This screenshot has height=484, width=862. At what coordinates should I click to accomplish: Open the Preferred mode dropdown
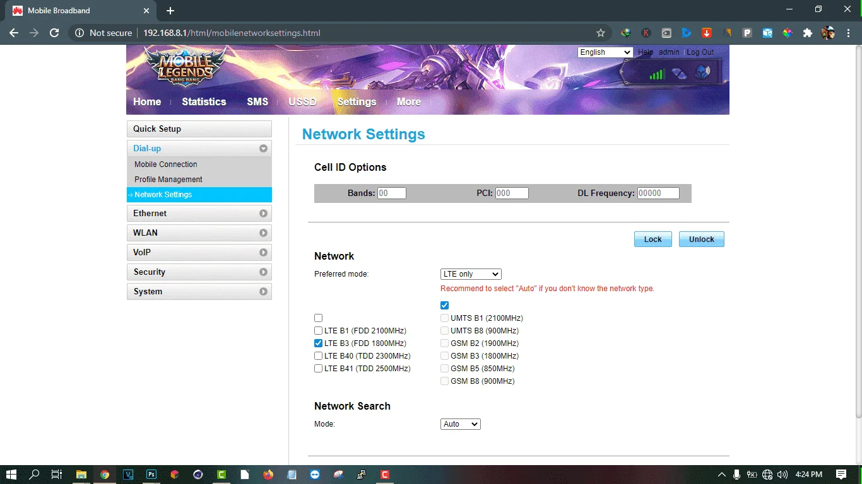coord(471,274)
